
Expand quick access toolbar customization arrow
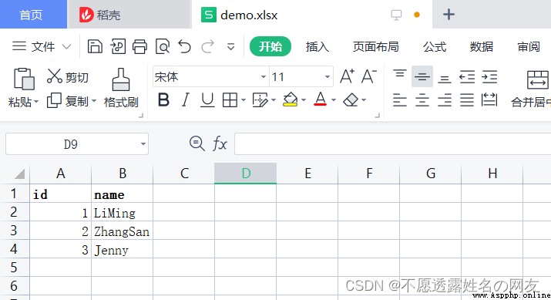coord(231,47)
